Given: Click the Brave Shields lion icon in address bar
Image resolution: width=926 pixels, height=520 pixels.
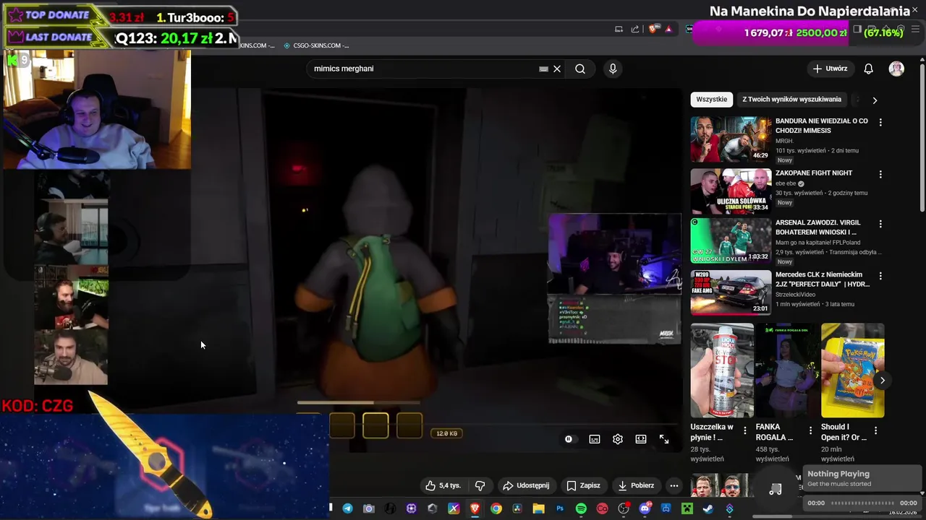Looking at the screenshot, I should [652, 29].
